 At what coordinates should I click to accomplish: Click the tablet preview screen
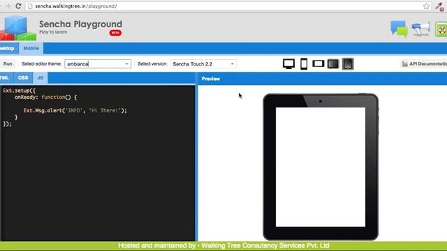click(x=321, y=167)
